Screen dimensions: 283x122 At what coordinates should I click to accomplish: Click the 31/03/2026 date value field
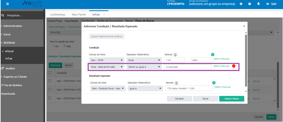[x=188, y=67]
